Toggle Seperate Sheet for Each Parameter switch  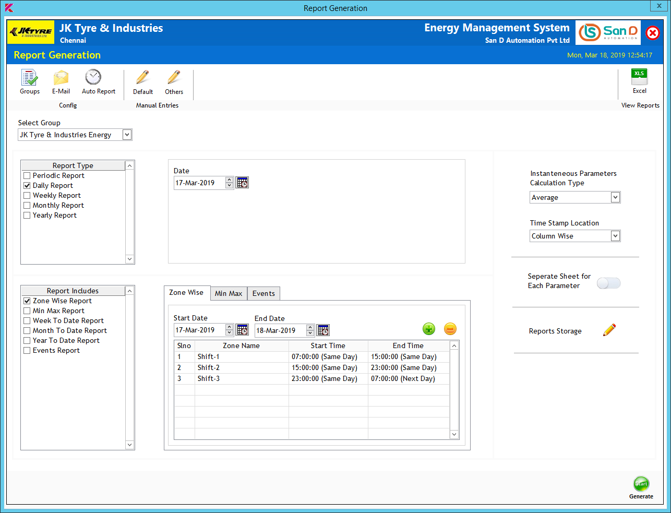(x=608, y=283)
